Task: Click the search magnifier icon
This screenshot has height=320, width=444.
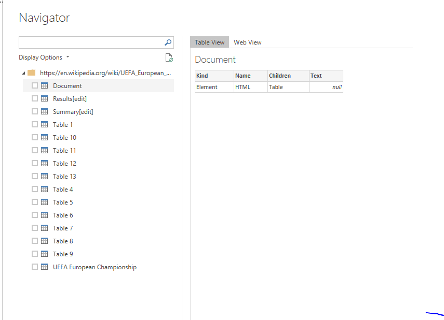Action: [168, 42]
